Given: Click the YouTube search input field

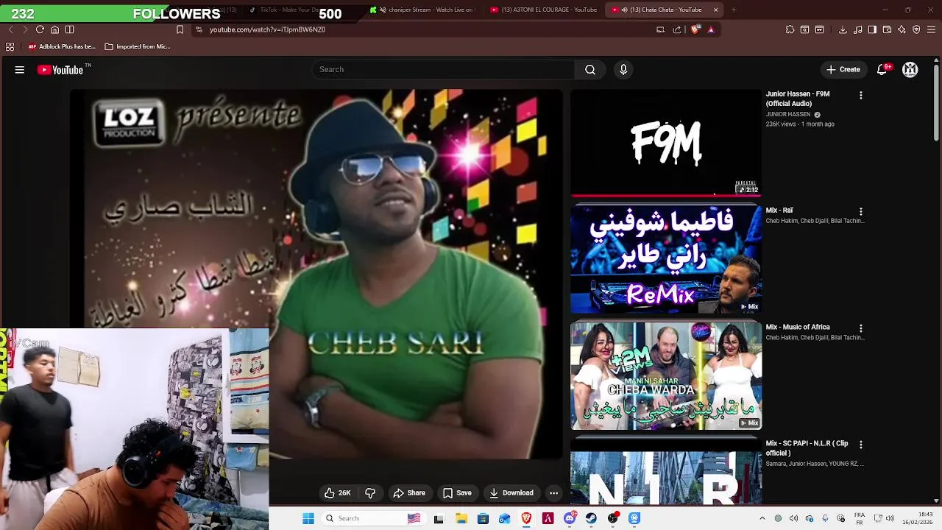Looking at the screenshot, I should [x=443, y=69].
